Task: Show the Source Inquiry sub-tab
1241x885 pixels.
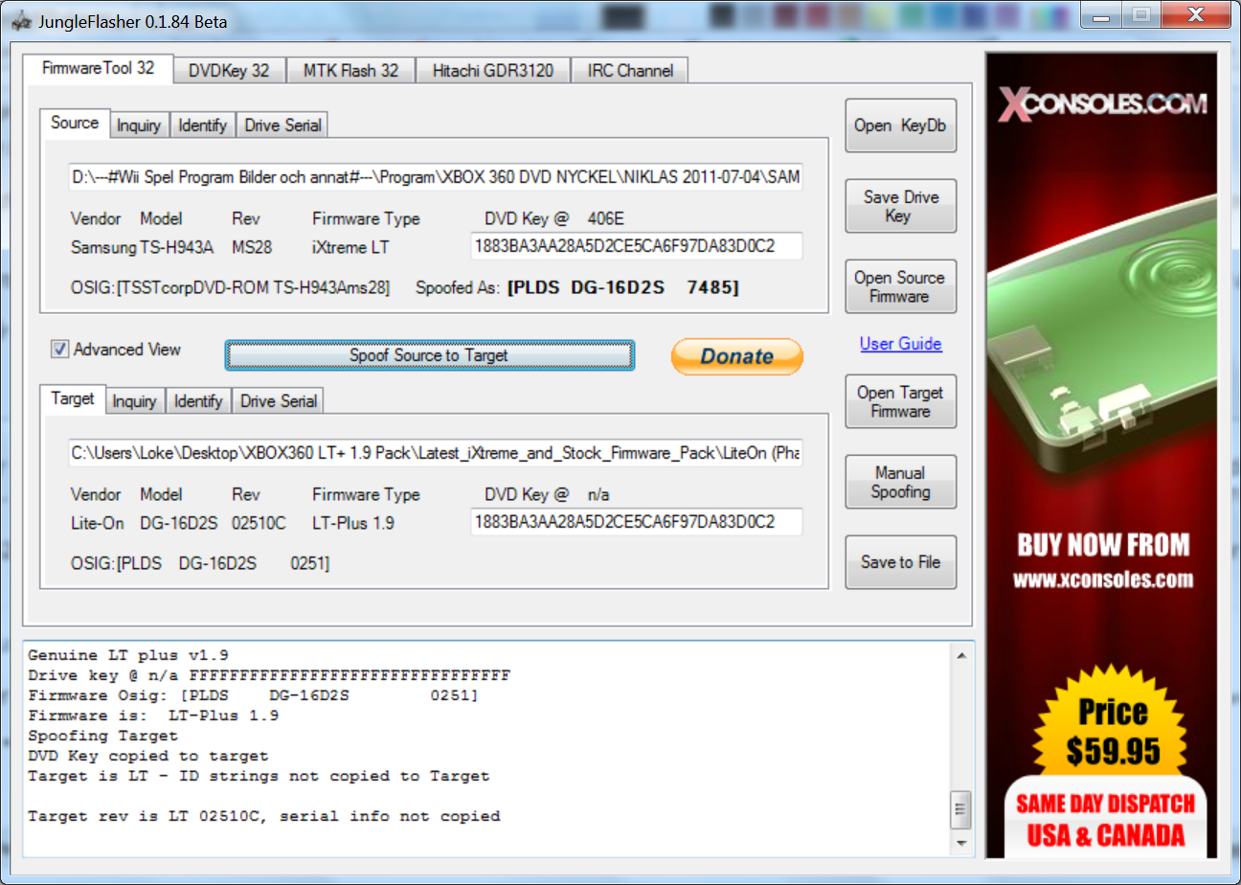Action: click(138, 125)
